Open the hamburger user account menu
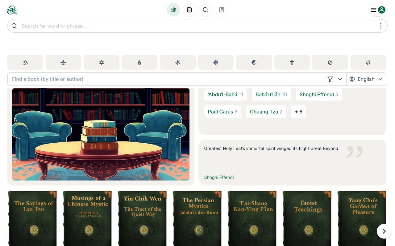This screenshot has width=395, height=246. click(378, 10)
